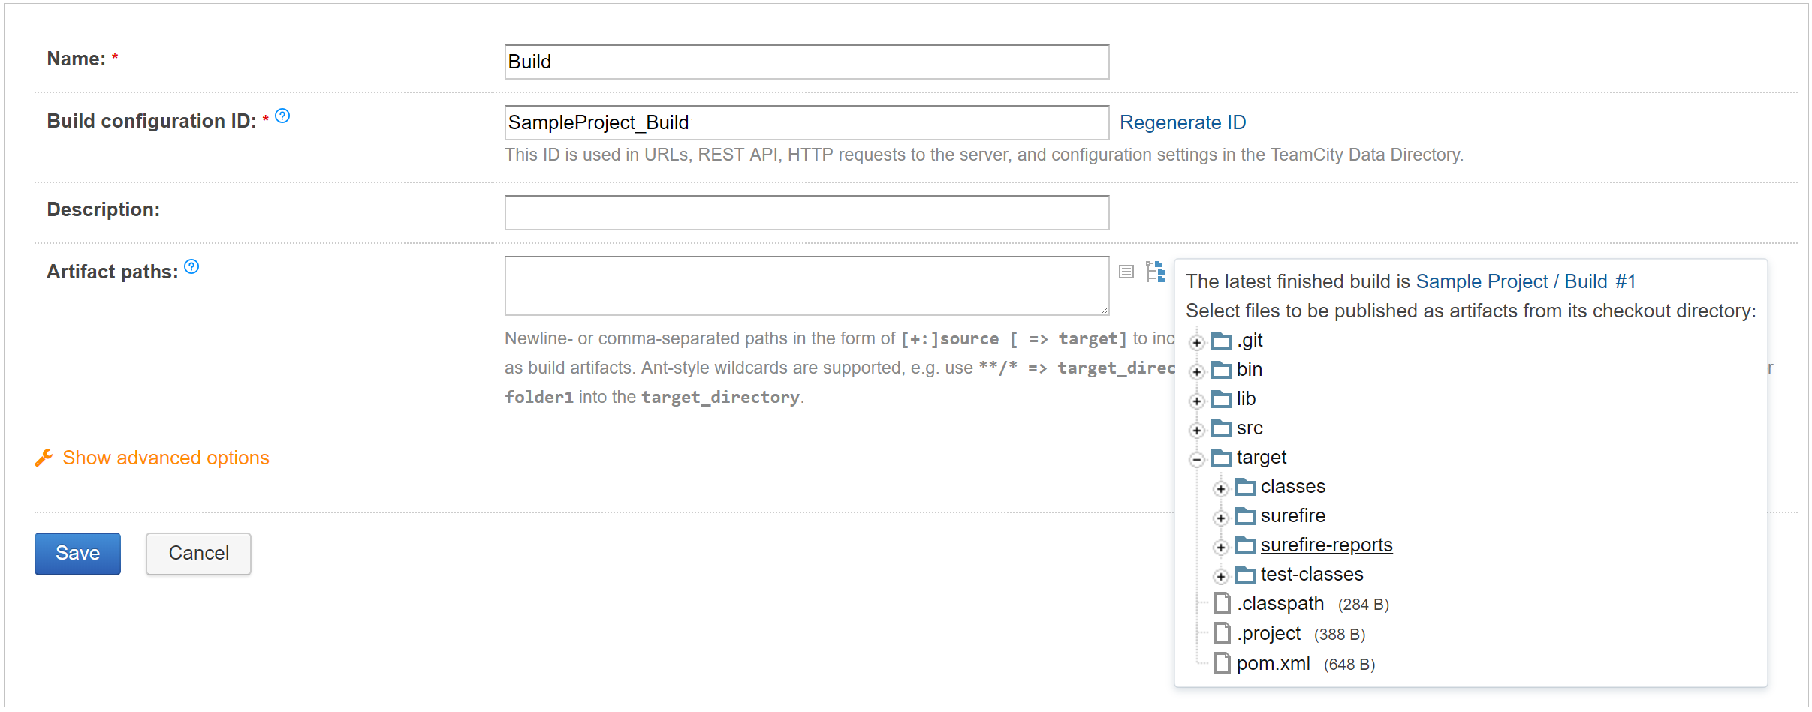The width and height of the screenshot is (1812, 712).
Task: Click the Artifact paths help icon
Action: tap(191, 267)
